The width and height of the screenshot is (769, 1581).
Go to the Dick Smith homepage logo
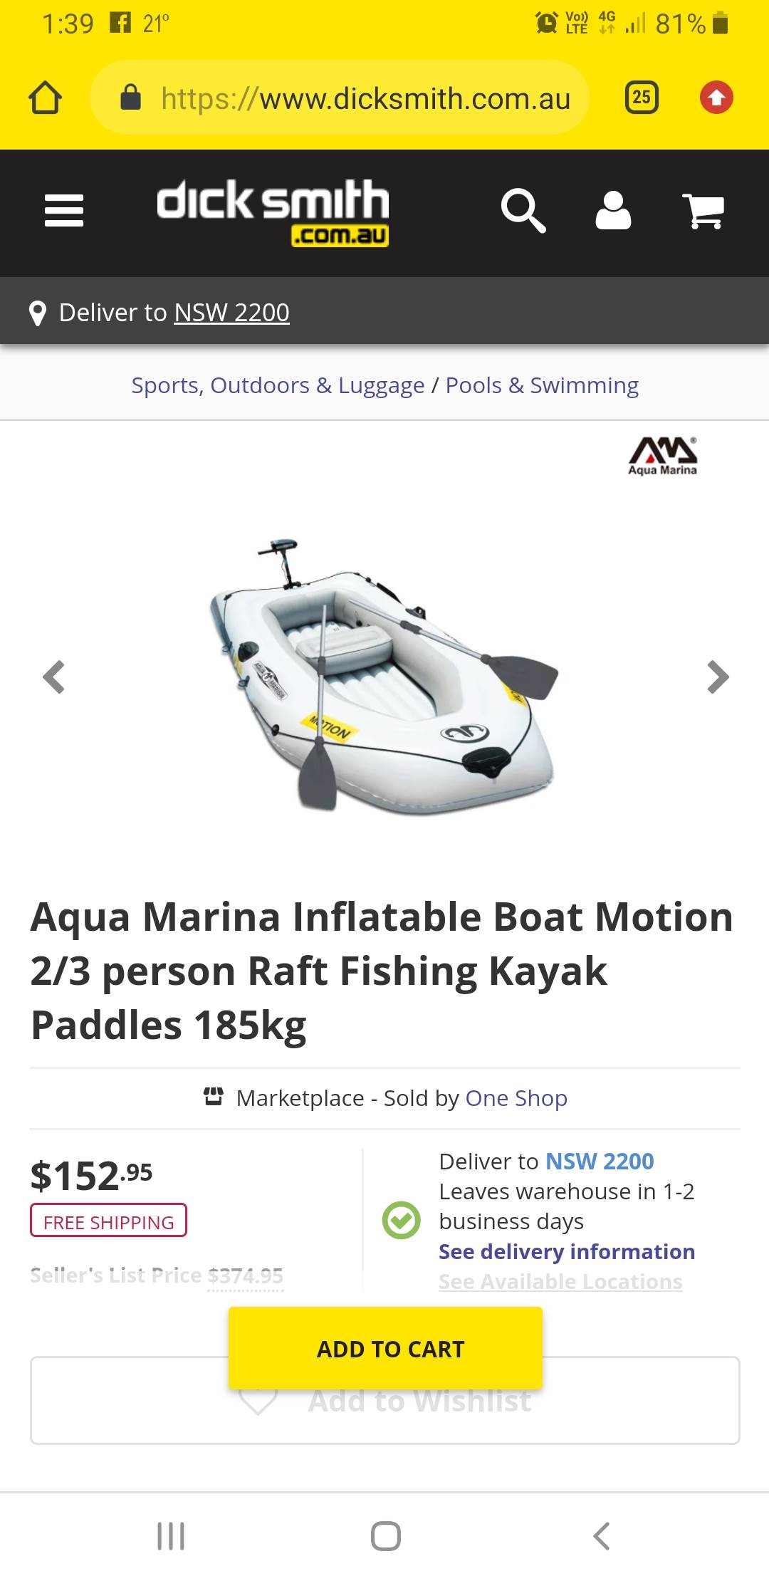(273, 212)
